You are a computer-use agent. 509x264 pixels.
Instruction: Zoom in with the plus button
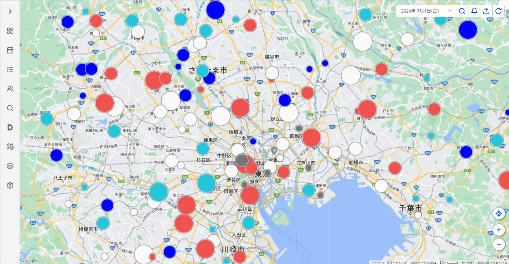[499, 230]
